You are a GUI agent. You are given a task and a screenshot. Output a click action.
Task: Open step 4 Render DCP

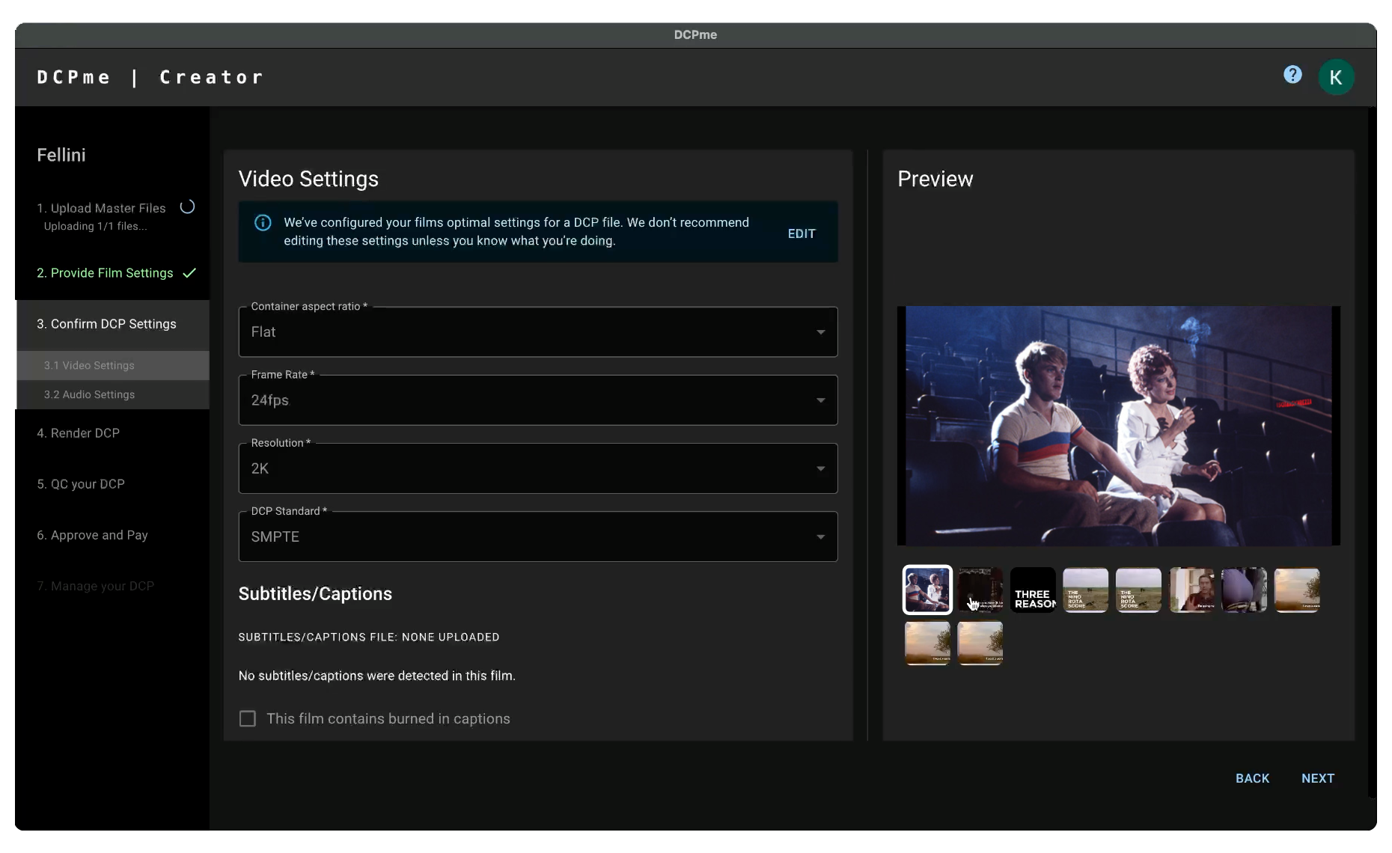tap(79, 433)
